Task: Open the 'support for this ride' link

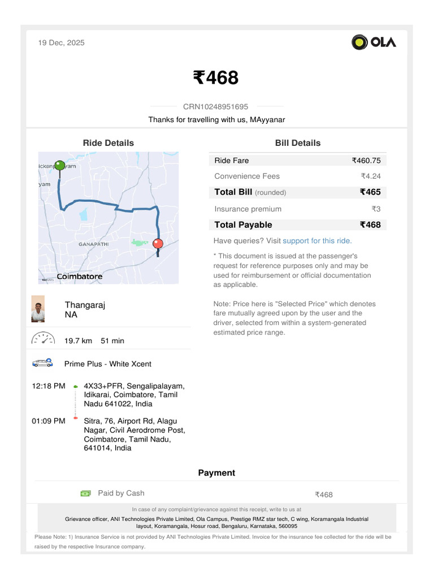Action: coord(317,241)
